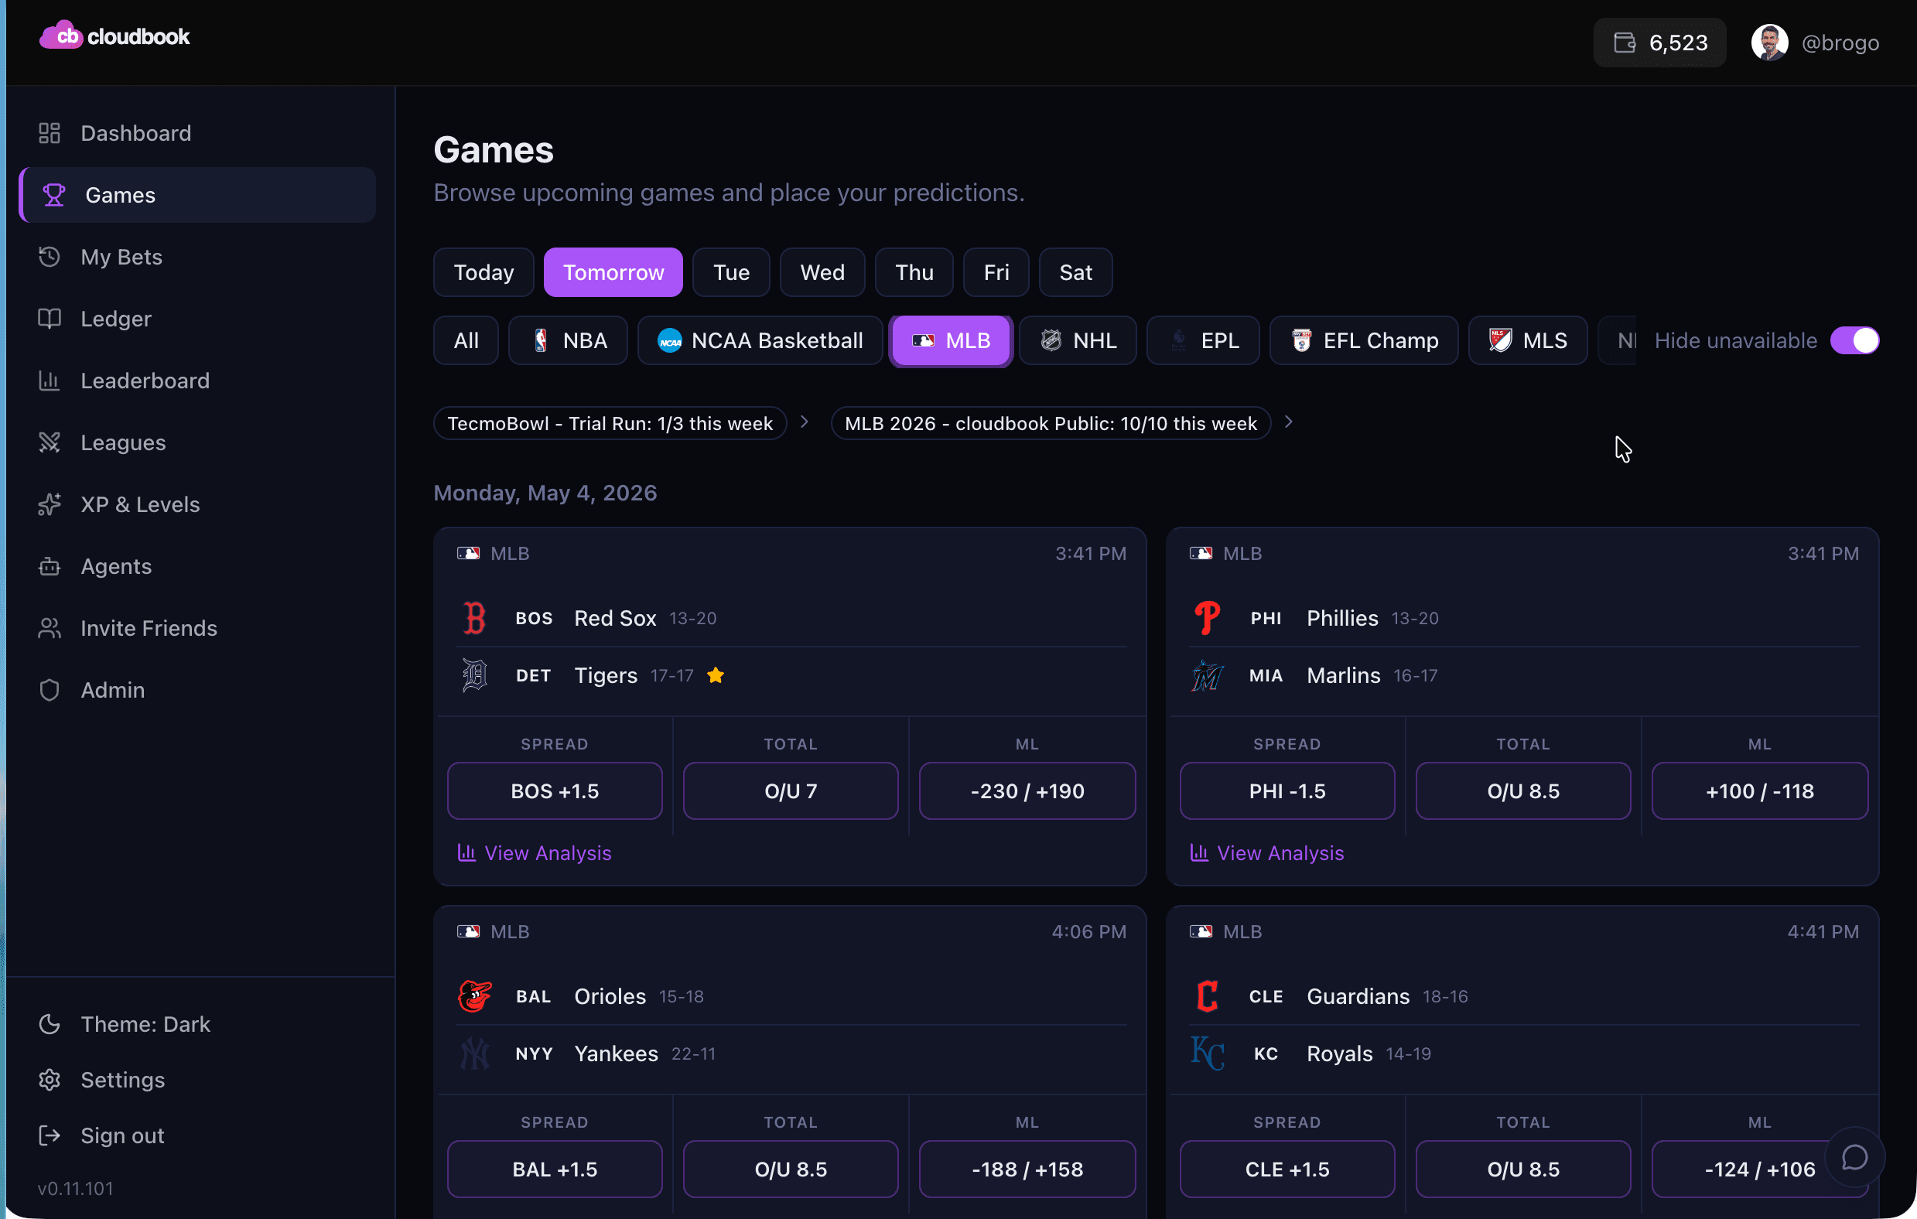Go to Invite Friends
The width and height of the screenshot is (1917, 1219).
[197, 628]
